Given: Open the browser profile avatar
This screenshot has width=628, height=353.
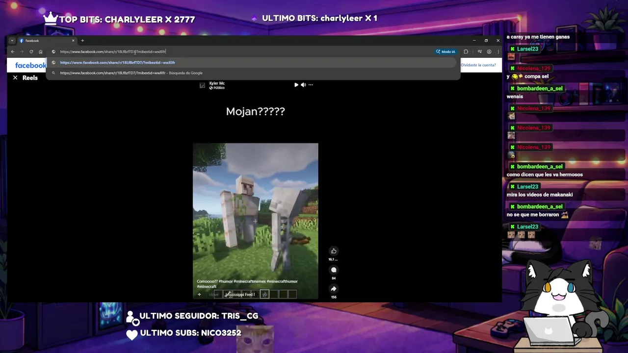Looking at the screenshot, I should 489,51.
